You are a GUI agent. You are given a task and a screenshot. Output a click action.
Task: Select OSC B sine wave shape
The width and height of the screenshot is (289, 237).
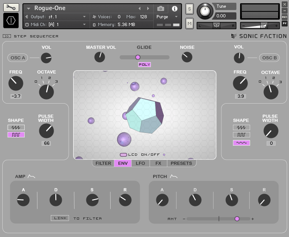[x=241, y=143]
